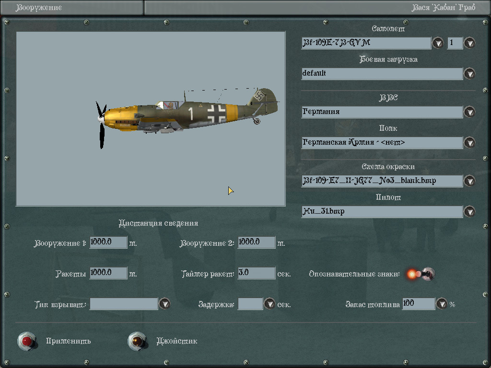
Task: Click the Запас топлива label
Action: point(373,304)
